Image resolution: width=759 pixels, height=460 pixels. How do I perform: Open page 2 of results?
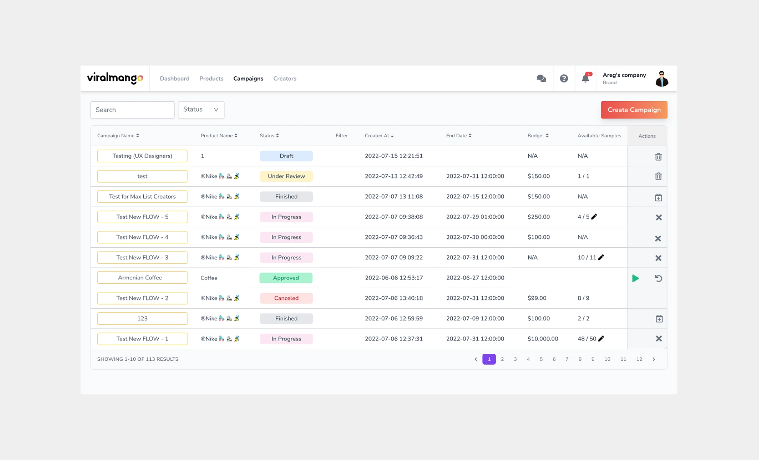point(502,359)
